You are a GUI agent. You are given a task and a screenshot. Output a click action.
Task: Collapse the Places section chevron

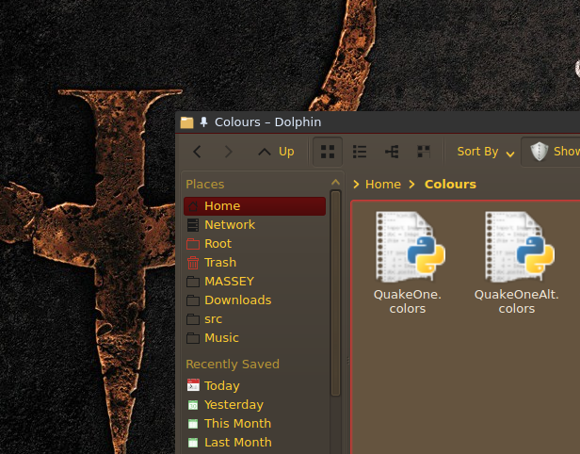coord(335,183)
